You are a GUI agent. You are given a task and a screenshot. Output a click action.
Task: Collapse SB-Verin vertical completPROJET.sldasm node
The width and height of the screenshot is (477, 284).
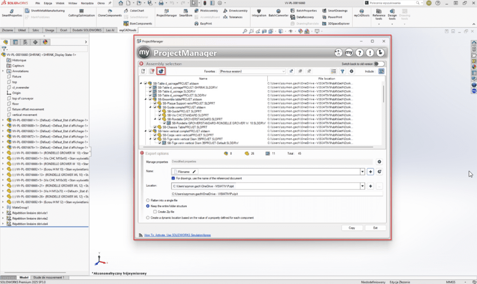tap(145, 131)
